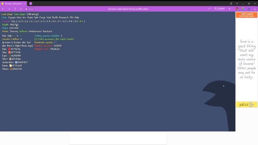Select the Char tab
The width and height of the screenshot is (258, 145).
click(x=4, y=18)
